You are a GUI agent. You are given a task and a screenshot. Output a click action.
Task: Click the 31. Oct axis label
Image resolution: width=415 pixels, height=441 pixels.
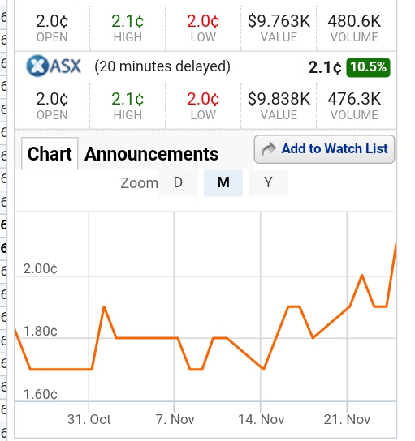coord(89,419)
